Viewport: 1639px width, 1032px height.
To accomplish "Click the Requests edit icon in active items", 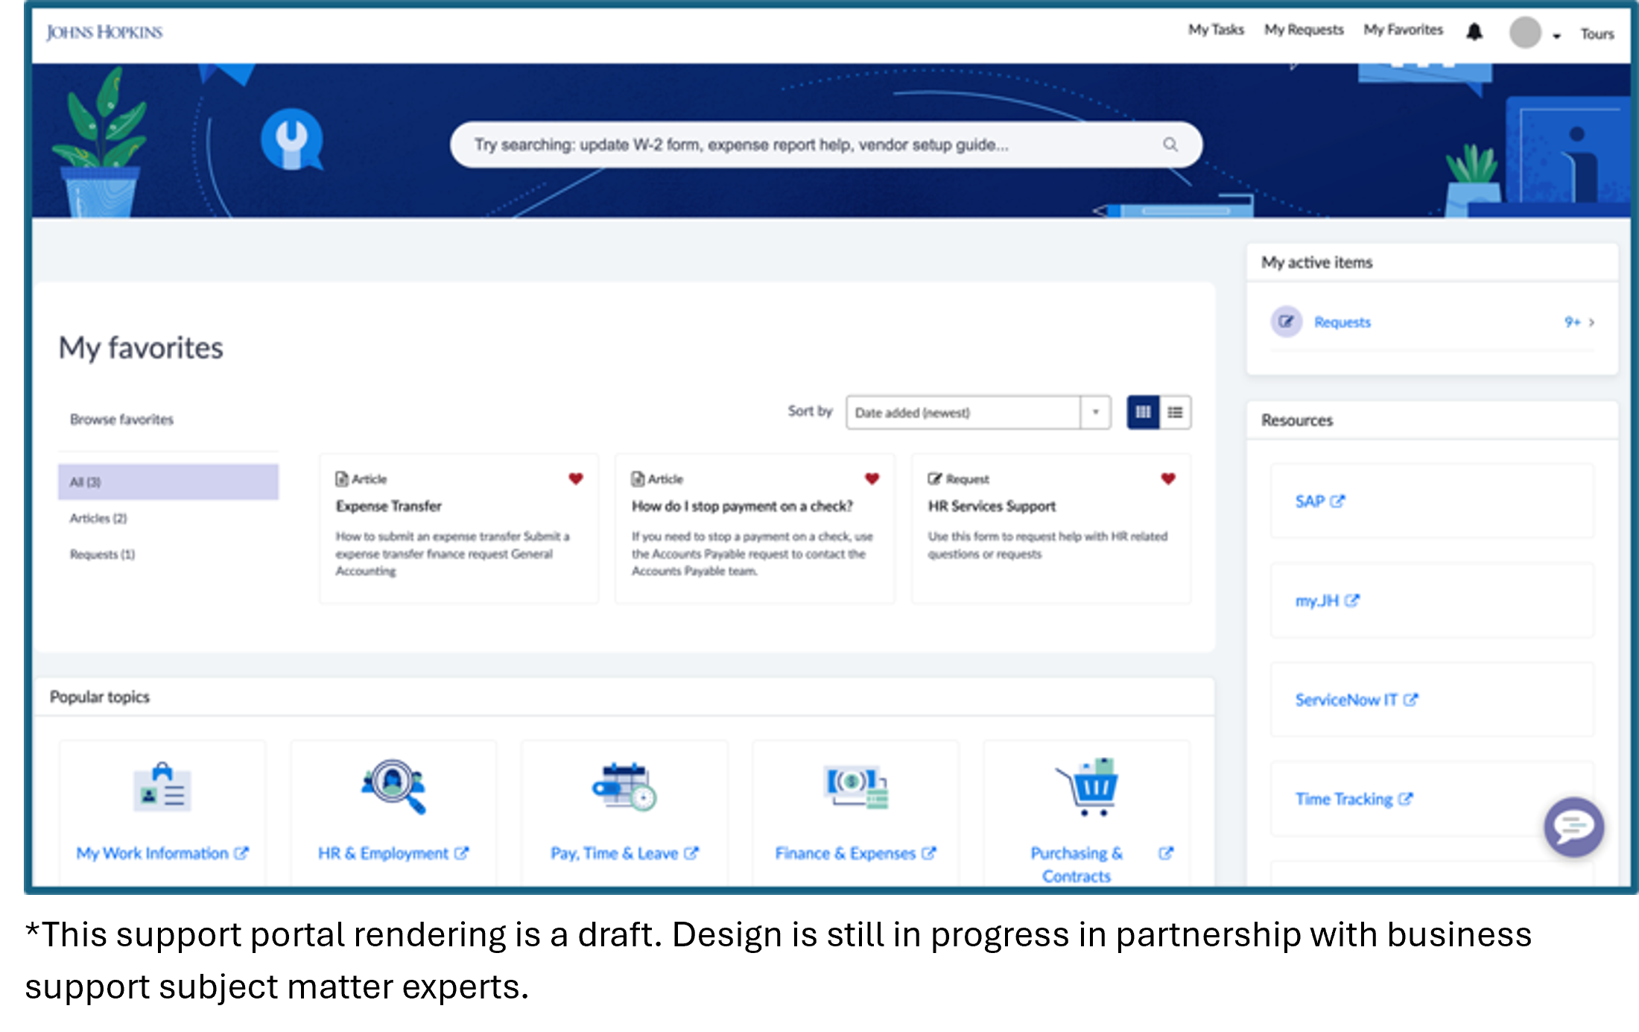I will [x=1286, y=322].
